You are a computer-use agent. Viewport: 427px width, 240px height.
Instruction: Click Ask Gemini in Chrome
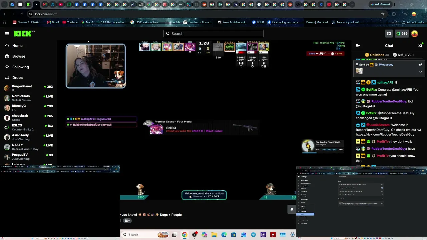click(380, 5)
